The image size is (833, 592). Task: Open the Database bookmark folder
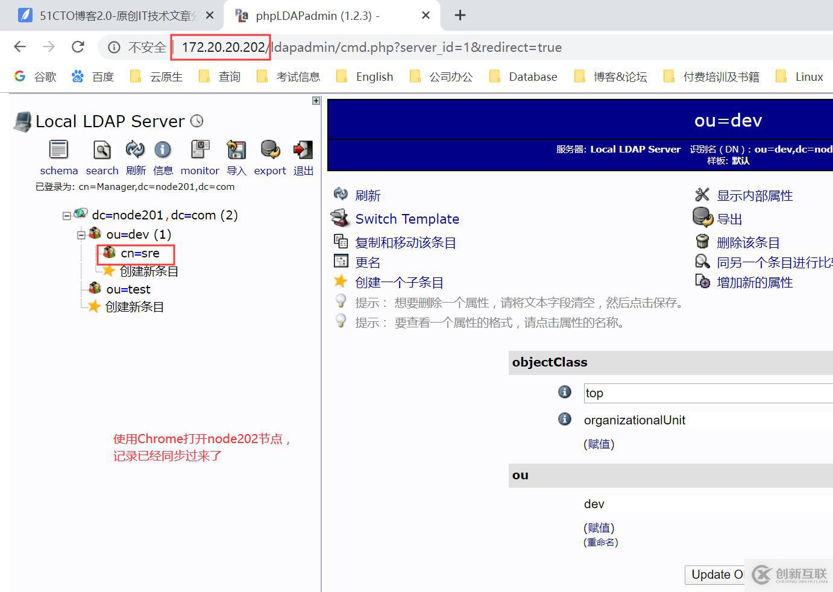click(x=523, y=77)
